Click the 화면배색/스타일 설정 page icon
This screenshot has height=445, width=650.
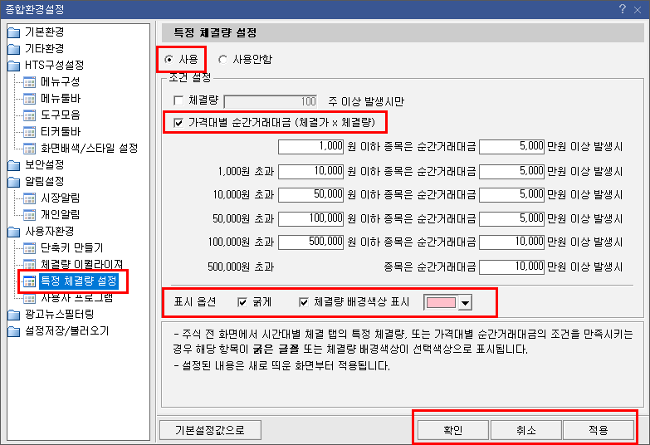pos(29,149)
